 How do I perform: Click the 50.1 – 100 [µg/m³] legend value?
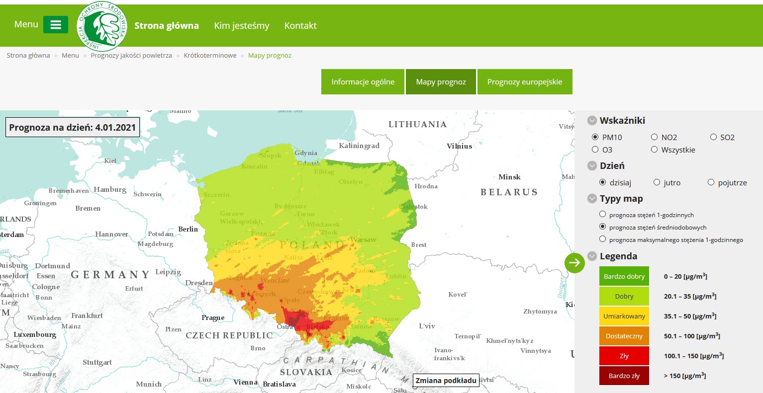(692, 336)
